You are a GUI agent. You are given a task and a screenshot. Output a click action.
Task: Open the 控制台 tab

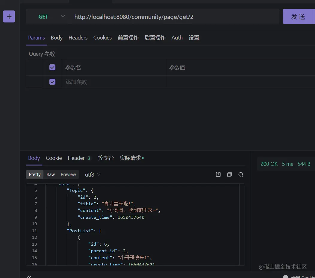click(106, 158)
